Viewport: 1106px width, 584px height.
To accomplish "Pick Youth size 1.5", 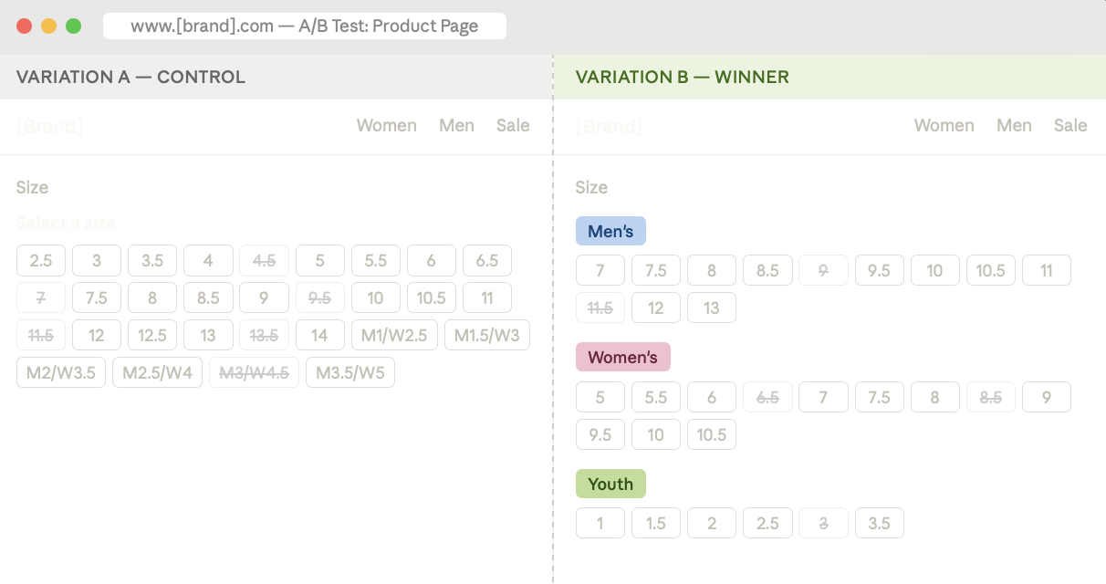I will tap(656, 523).
